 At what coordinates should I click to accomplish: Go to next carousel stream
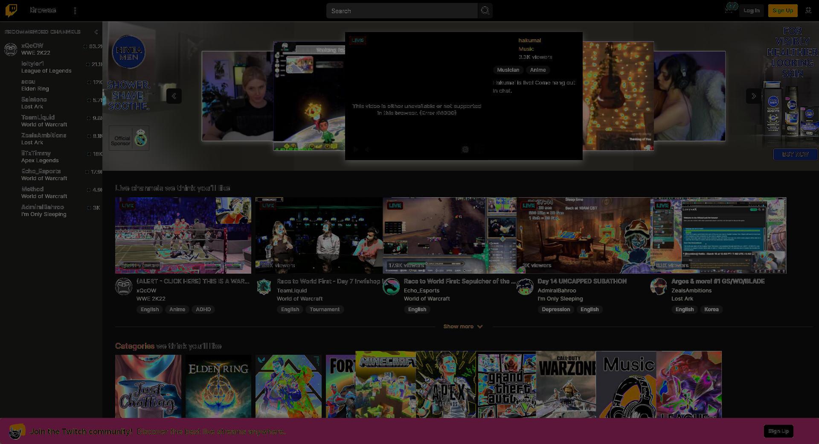point(753,96)
